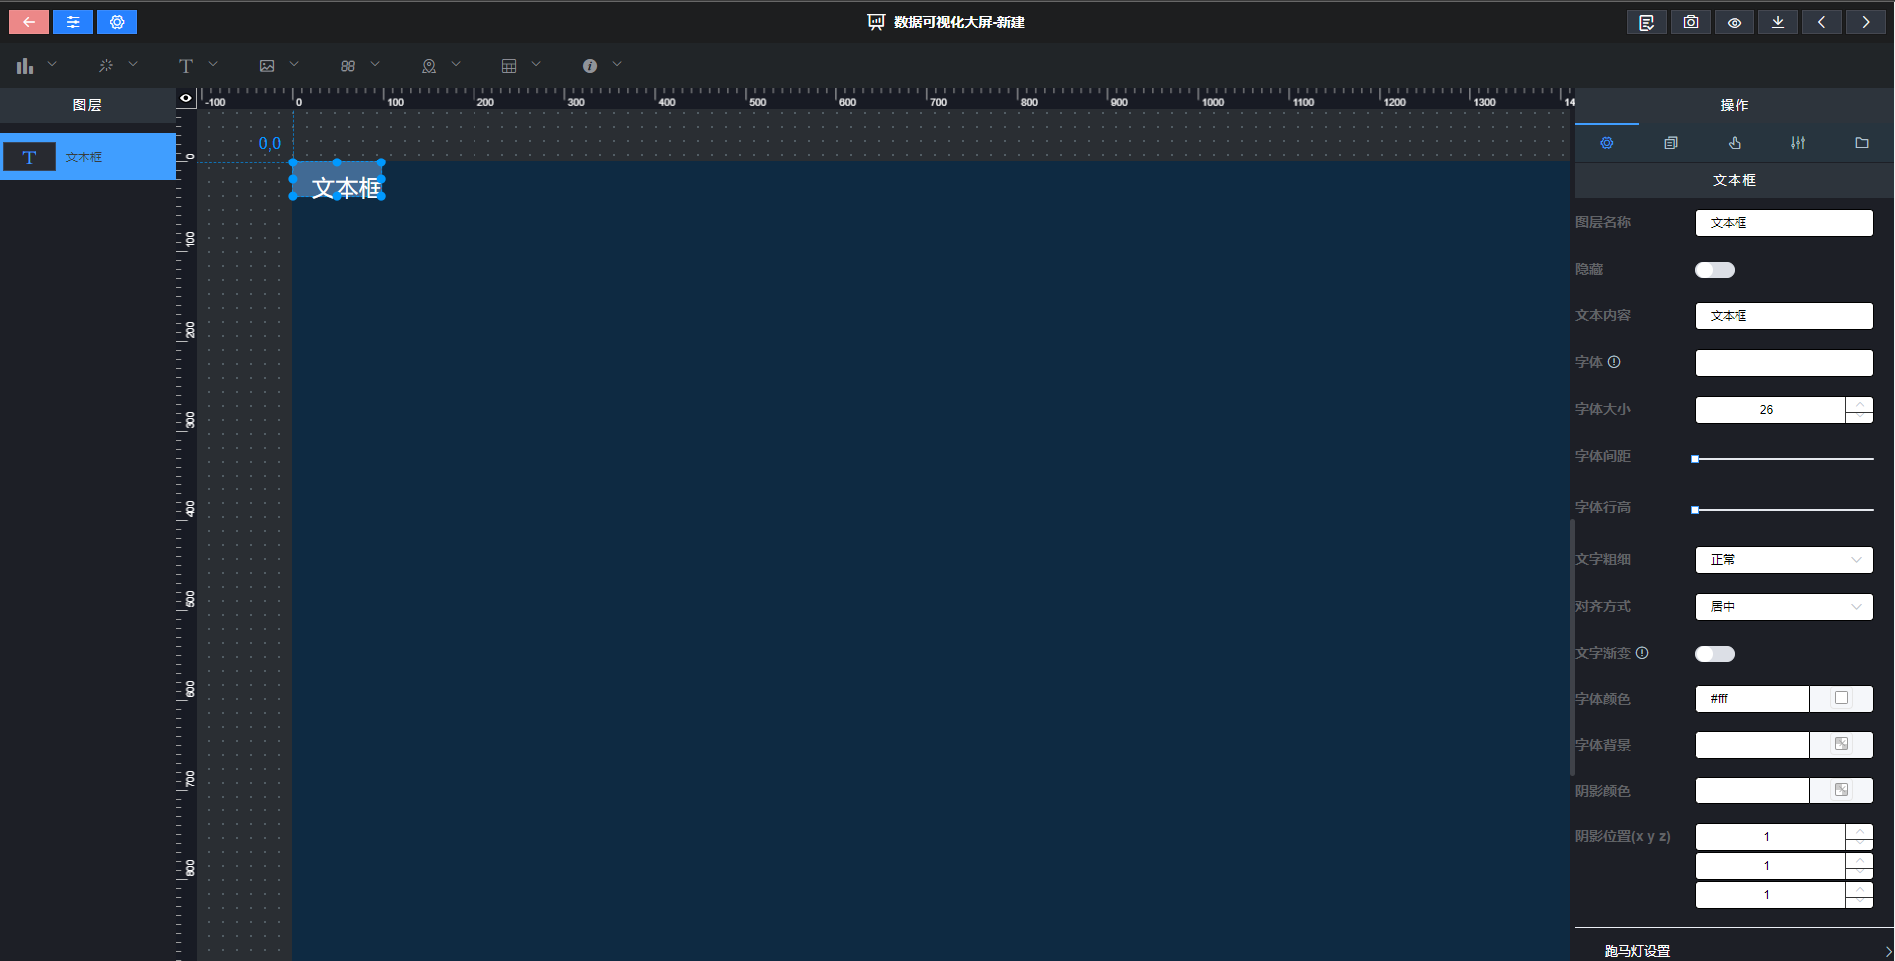Click the 字体大小 value field showing 26

(x=1769, y=410)
